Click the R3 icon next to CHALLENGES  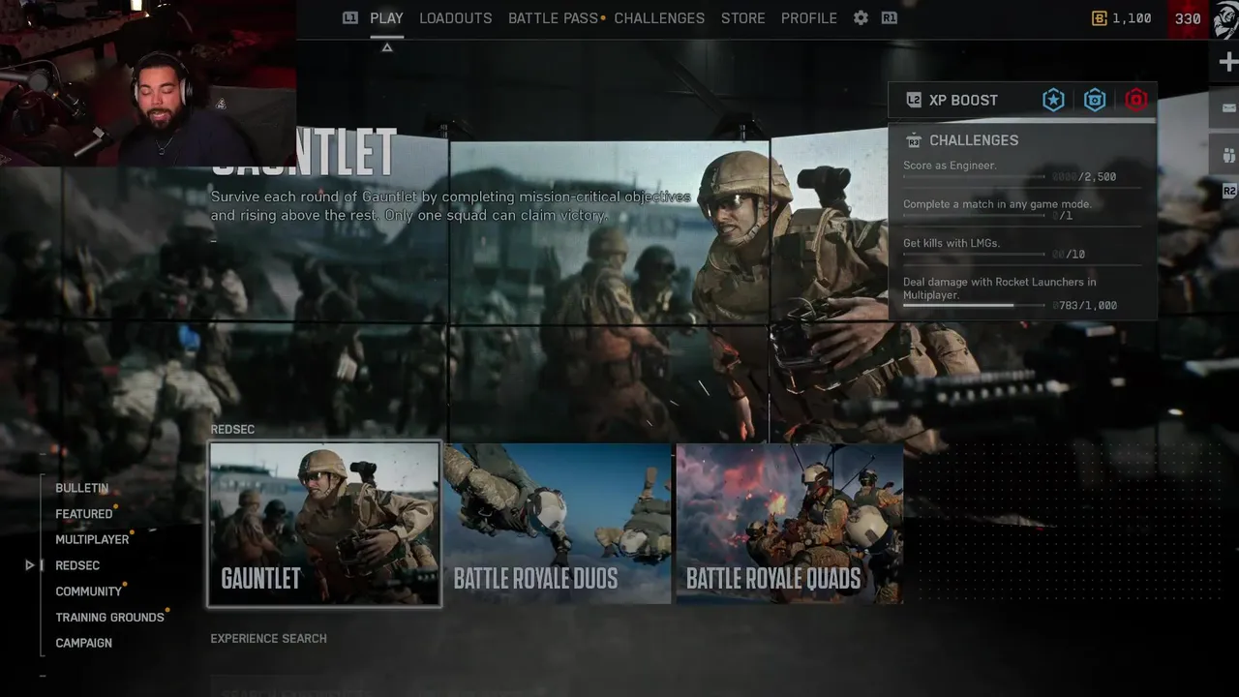(x=913, y=140)
